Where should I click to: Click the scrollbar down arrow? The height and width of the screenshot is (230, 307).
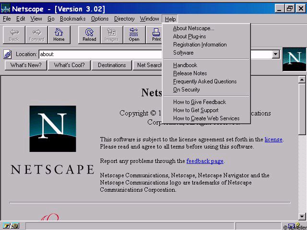[x=302, y=217]
